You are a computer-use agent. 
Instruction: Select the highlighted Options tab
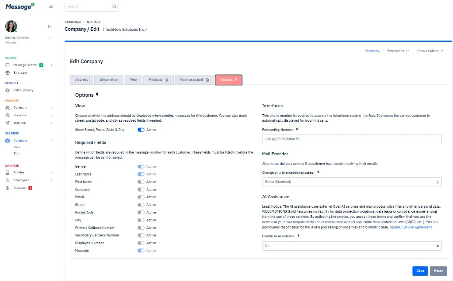(229, 80)
